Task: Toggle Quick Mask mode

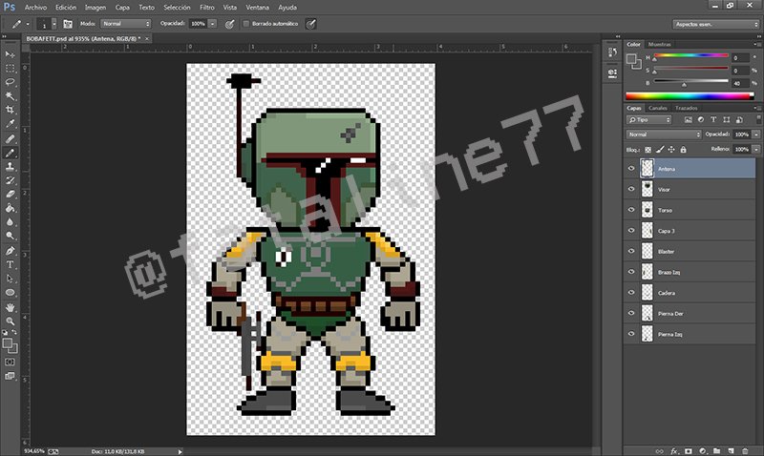Action: (10, 363)
